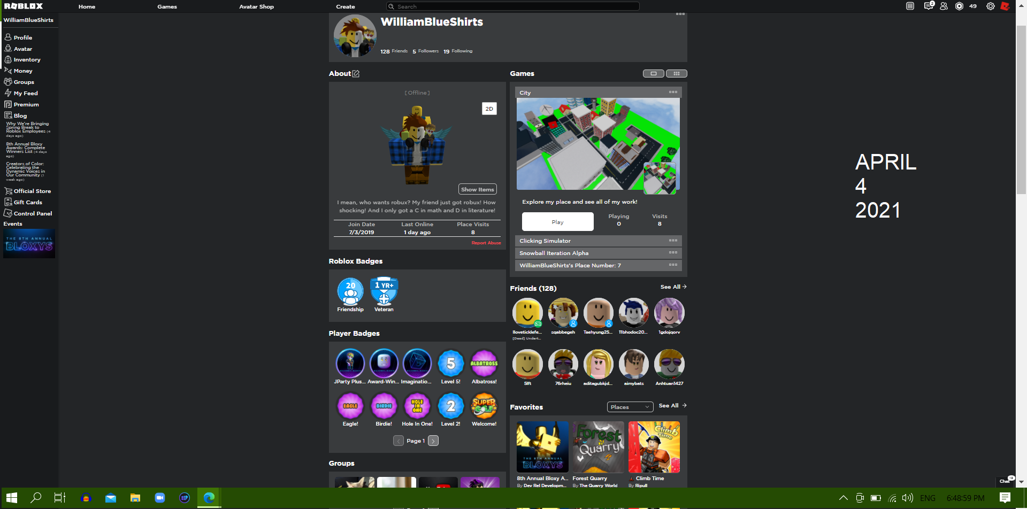The width and height of the screenshot is (1027, 509).
Task: Open Blog in the sidebar
Action: point(16,115)
